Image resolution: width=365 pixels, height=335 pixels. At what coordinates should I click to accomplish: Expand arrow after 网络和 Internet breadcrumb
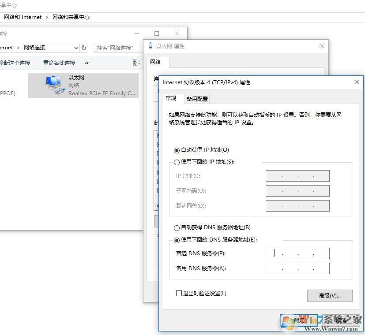tap(47, 18)
